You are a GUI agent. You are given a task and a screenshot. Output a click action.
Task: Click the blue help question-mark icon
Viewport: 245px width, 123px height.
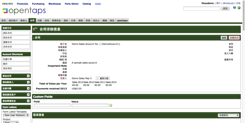click(234, 7)
